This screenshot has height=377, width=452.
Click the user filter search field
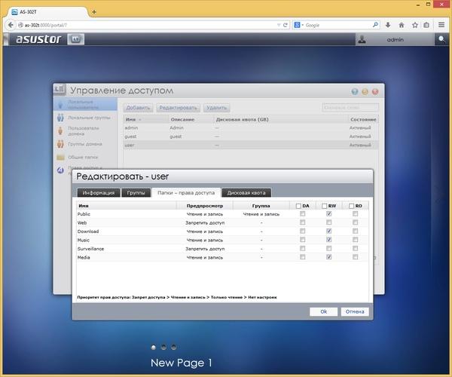point(350,108)
